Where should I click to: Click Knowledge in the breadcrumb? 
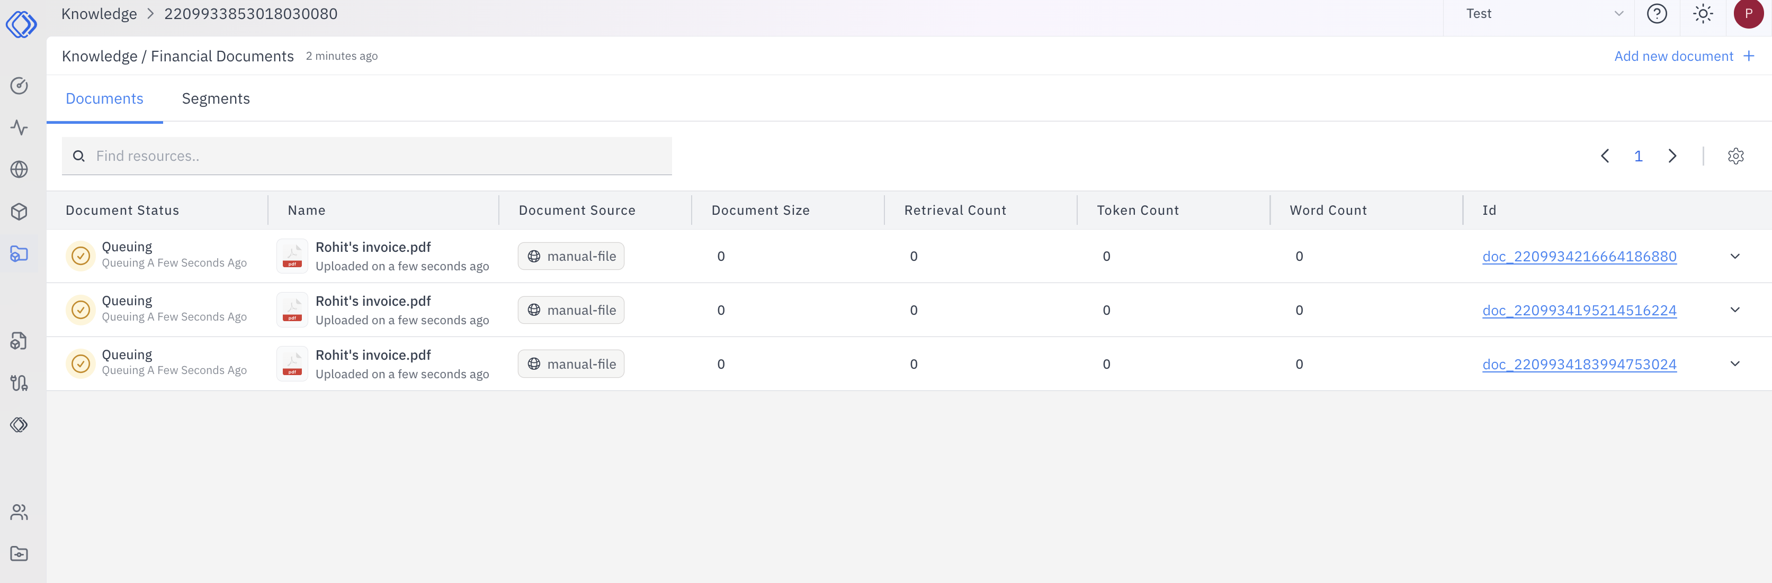[99, 14]
